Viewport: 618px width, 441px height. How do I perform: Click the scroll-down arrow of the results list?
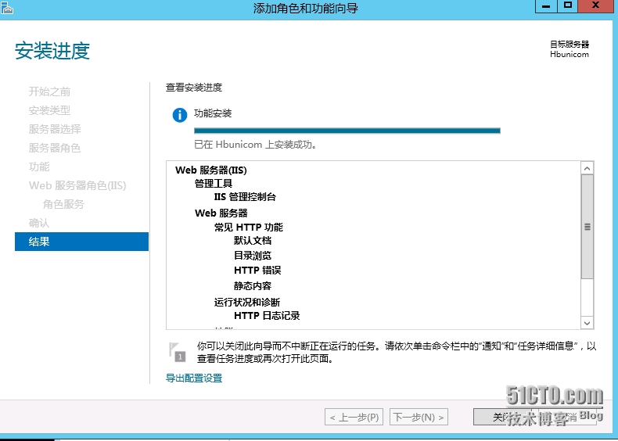click(587, 323)
